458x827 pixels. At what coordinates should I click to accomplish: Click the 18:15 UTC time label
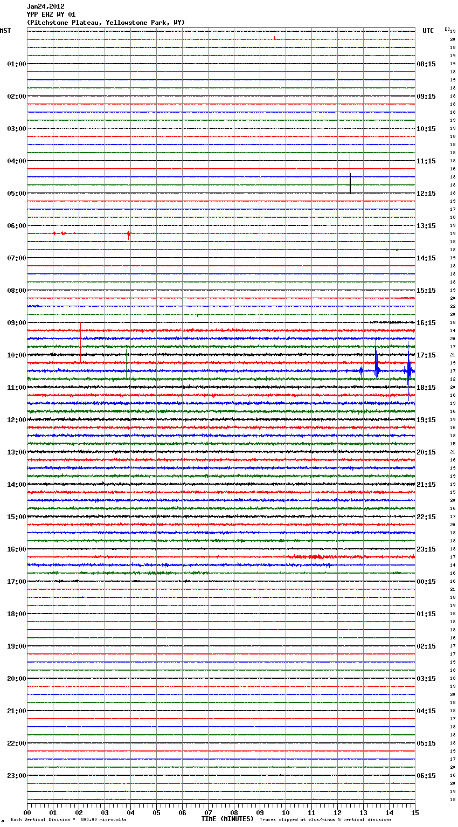point(426,388)
